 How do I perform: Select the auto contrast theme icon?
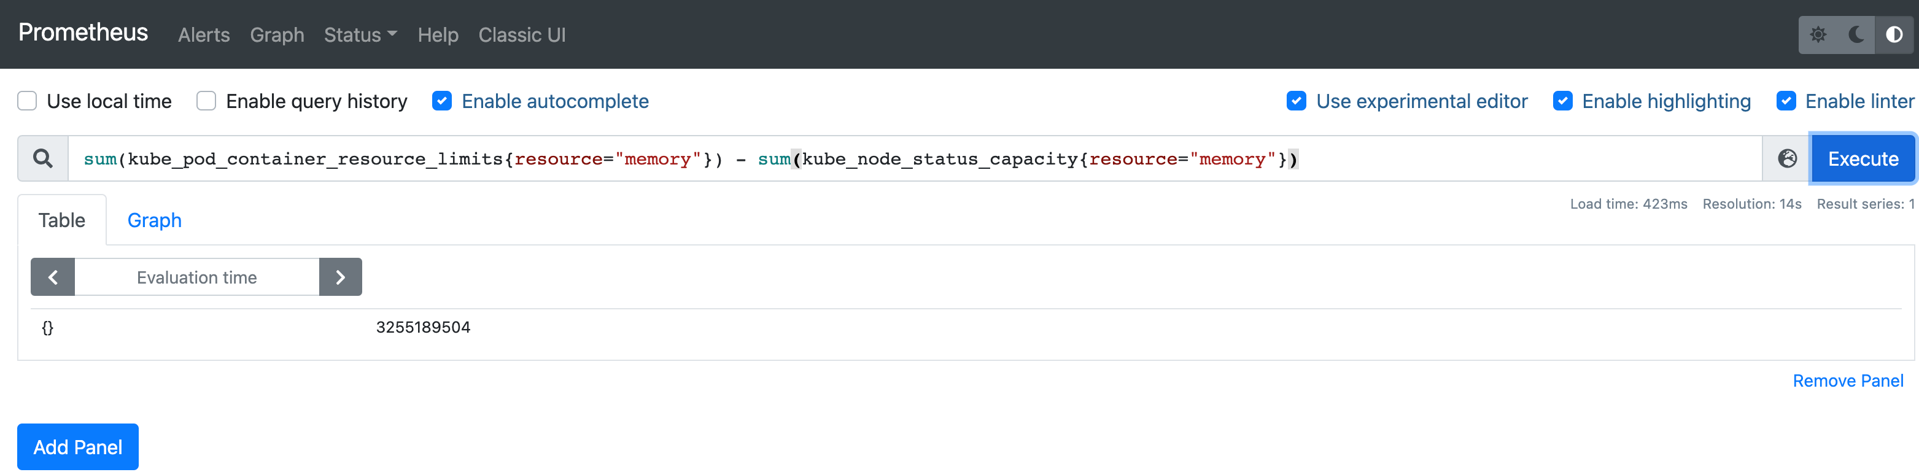1894,35
